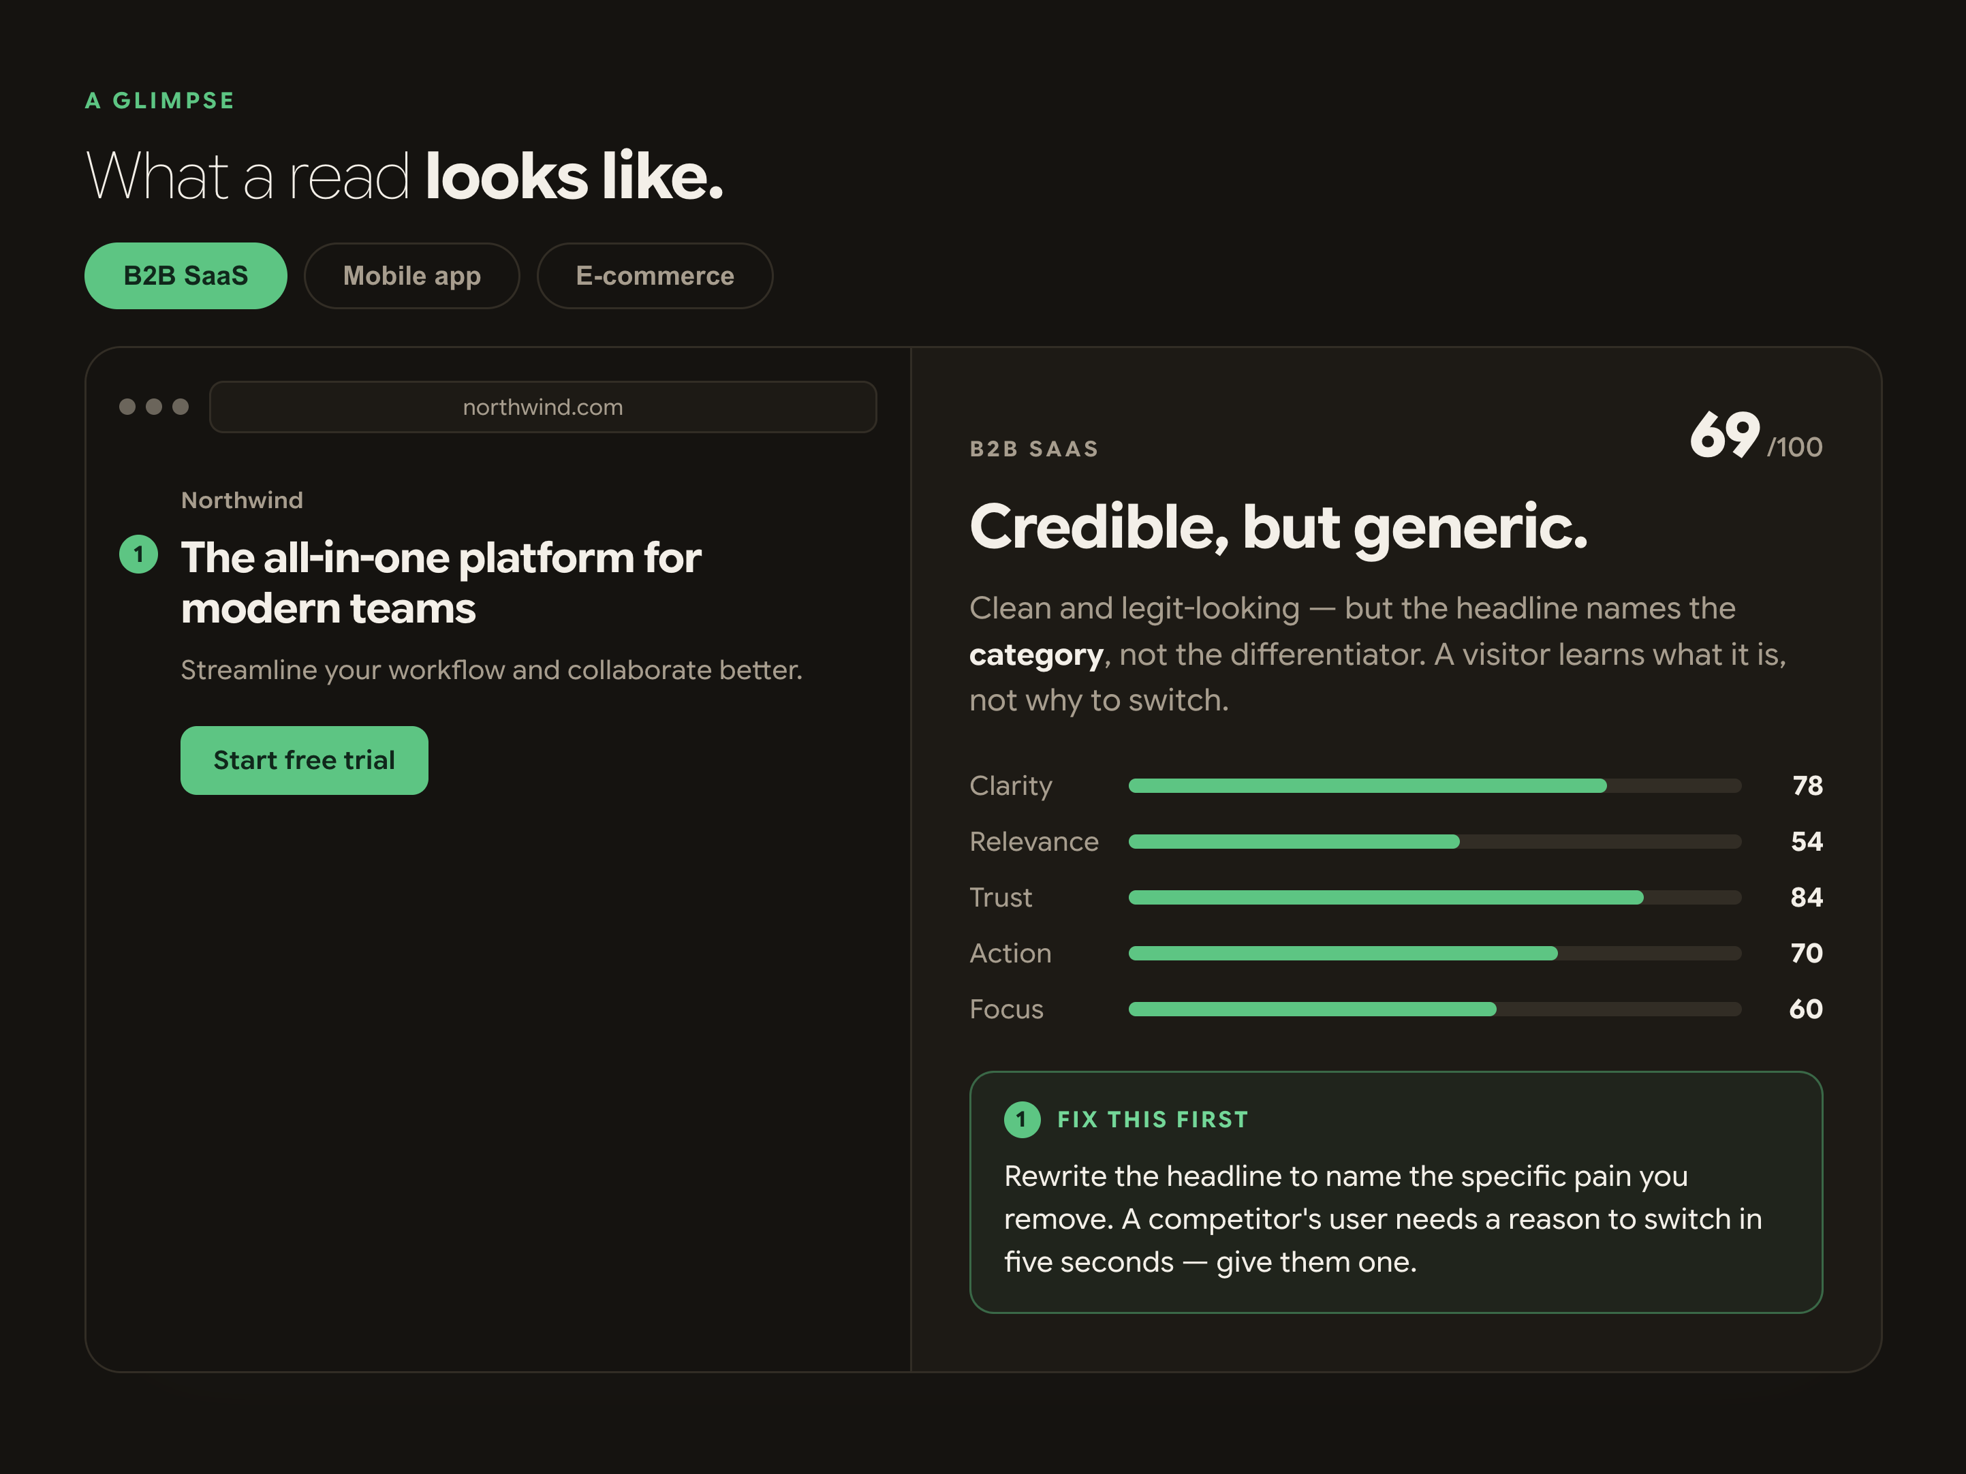This screenshot has height=1474, width=1966.
Task: Click the green marker 1 beside headline
Action: [x=139, y=554]
